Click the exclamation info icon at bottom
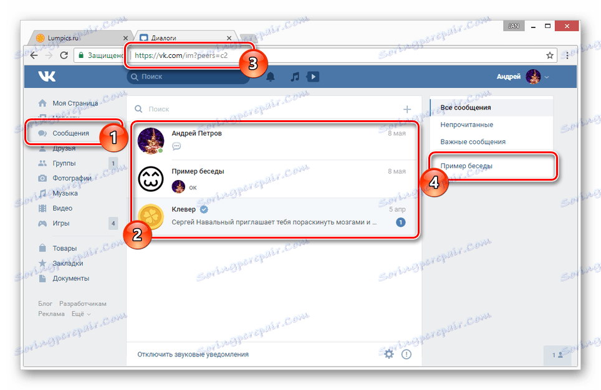 (x=406, y=354)
